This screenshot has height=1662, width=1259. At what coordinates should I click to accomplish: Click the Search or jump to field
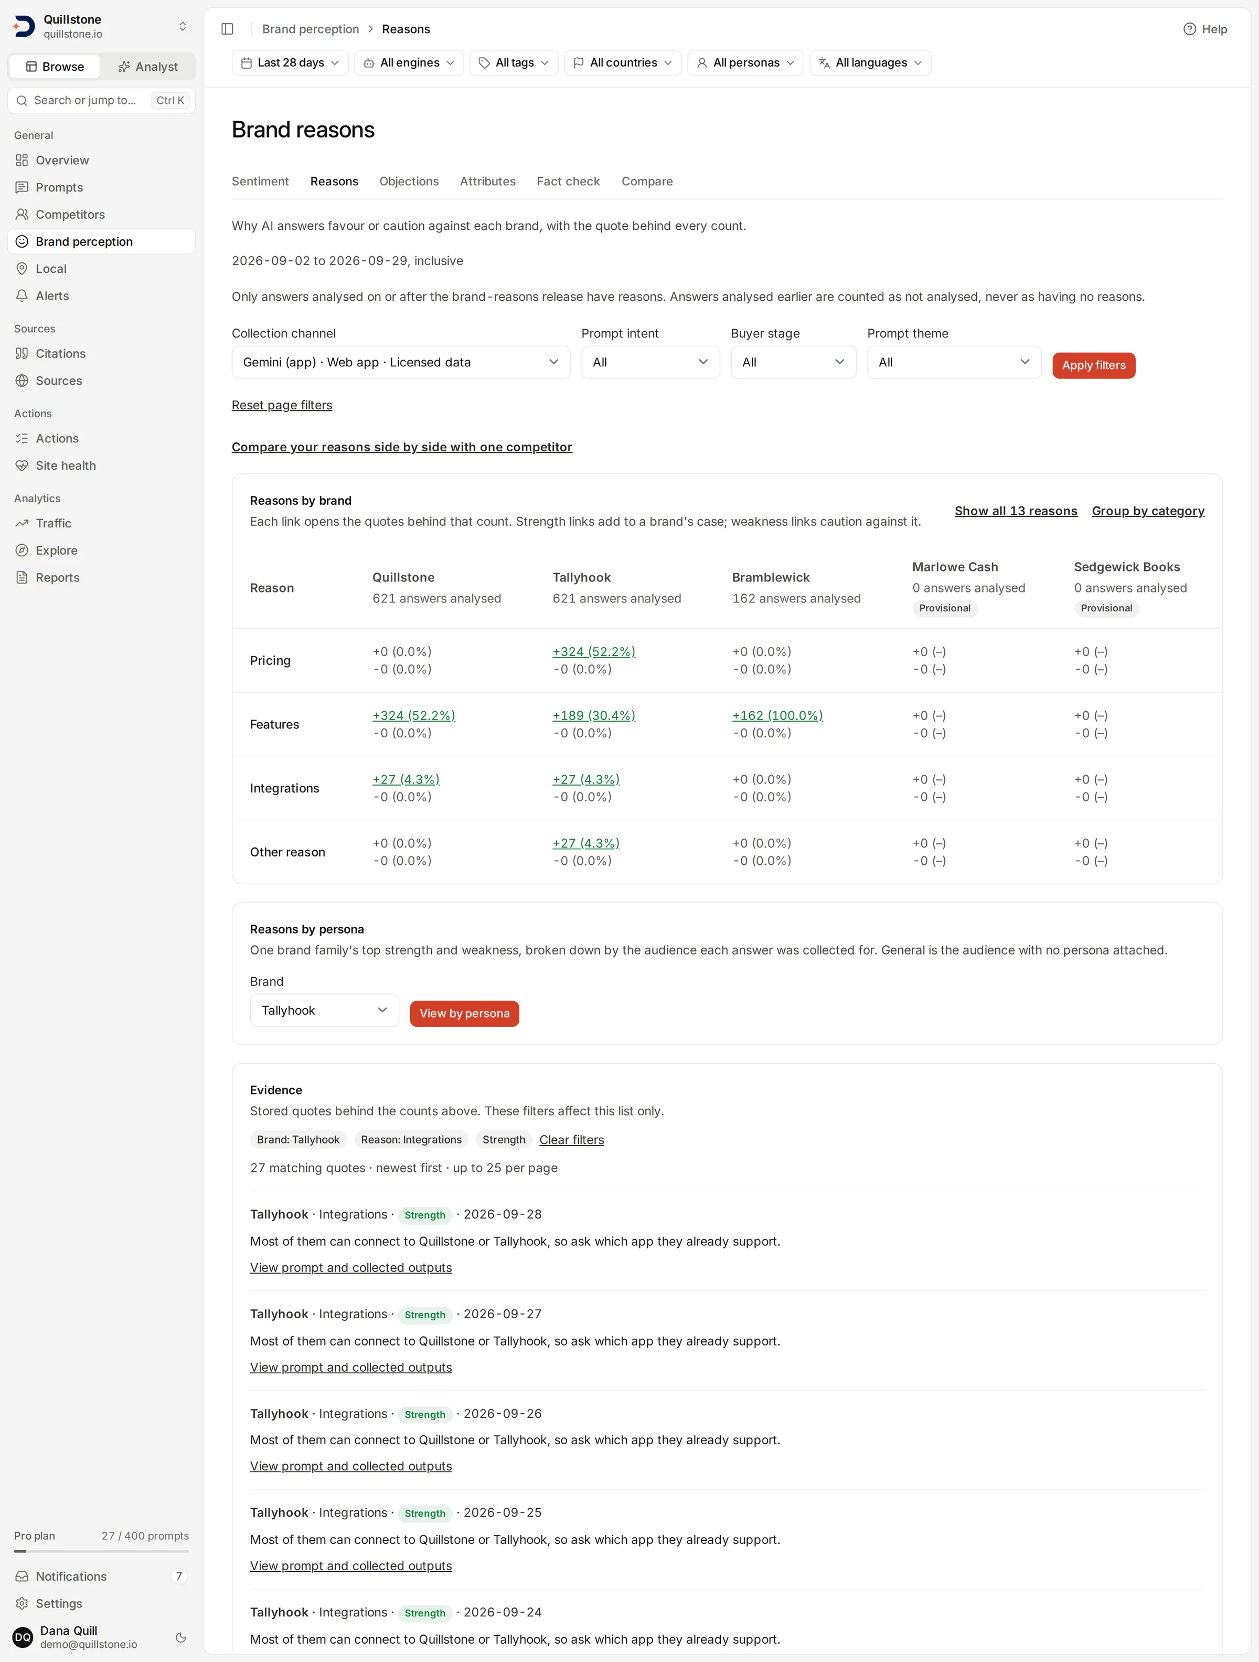pos(101,100)
